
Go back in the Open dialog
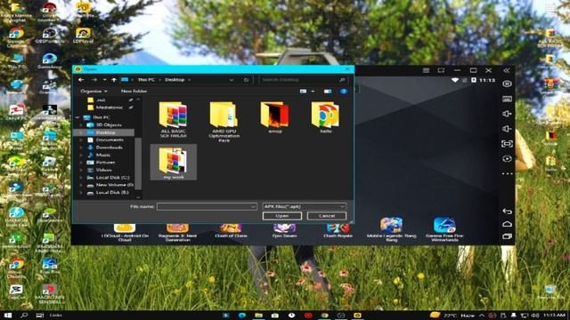pos(81,80)
